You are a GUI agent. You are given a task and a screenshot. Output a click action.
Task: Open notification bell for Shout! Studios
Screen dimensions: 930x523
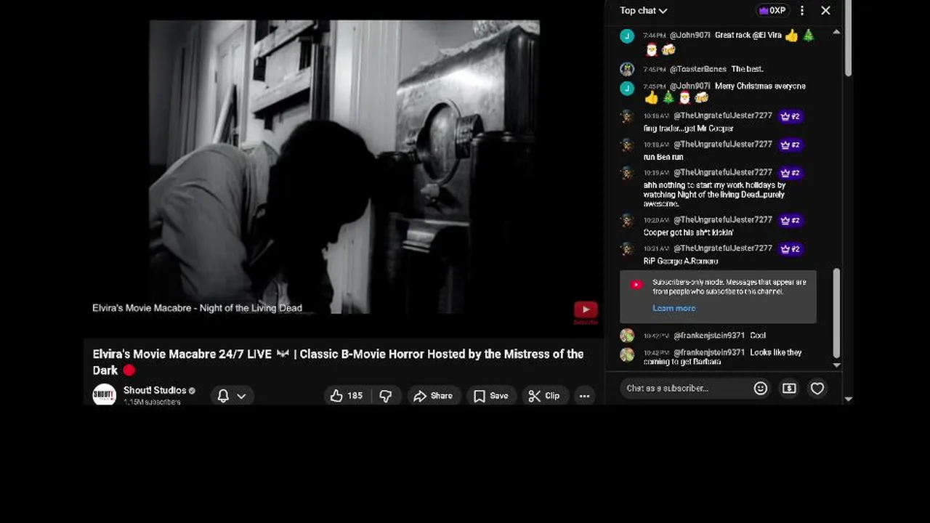(x=223, y=396)
